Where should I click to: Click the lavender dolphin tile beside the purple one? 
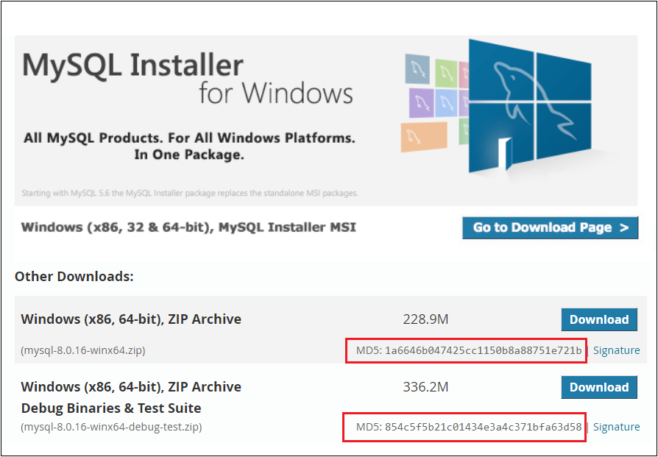[464, 102]
